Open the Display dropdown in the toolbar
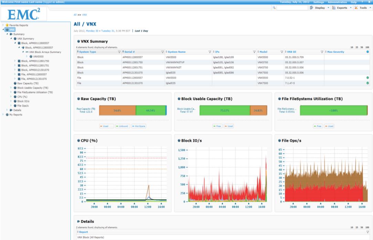The image size is (373, 240). tap(320, 8)
